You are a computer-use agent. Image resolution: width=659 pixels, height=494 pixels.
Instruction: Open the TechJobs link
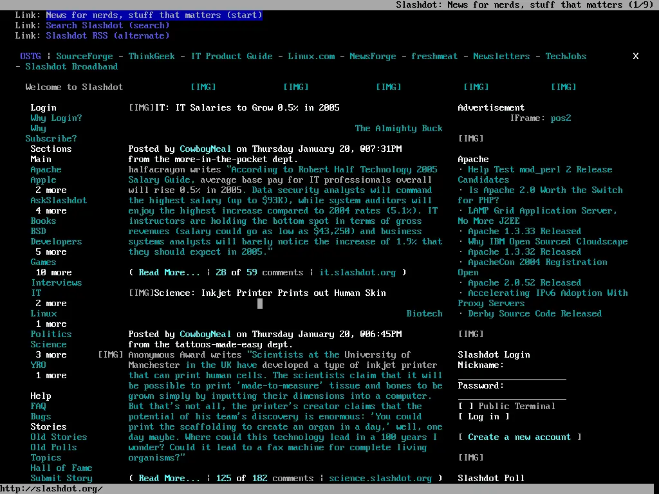click(x=566, y=57)
